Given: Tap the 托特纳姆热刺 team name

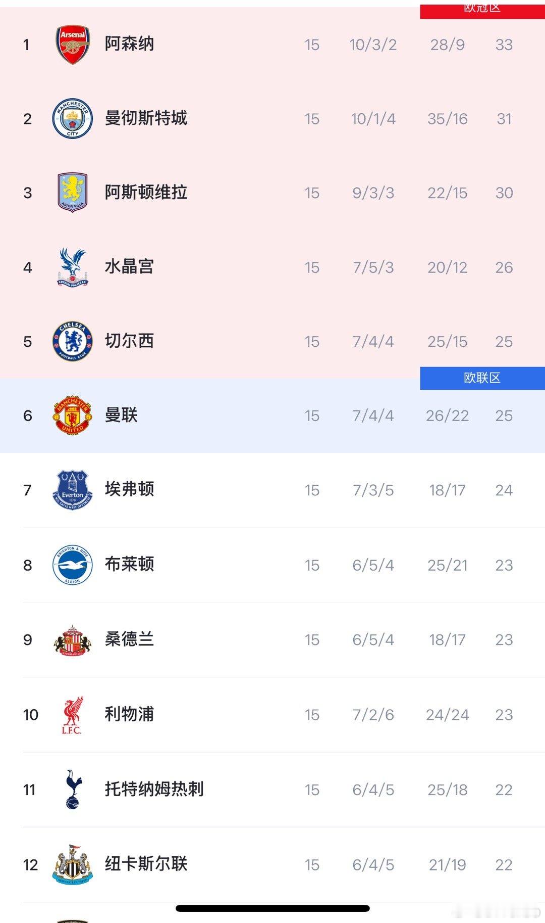Looking at the screenshot, I should pyautogui.click(x=154, y=789).
